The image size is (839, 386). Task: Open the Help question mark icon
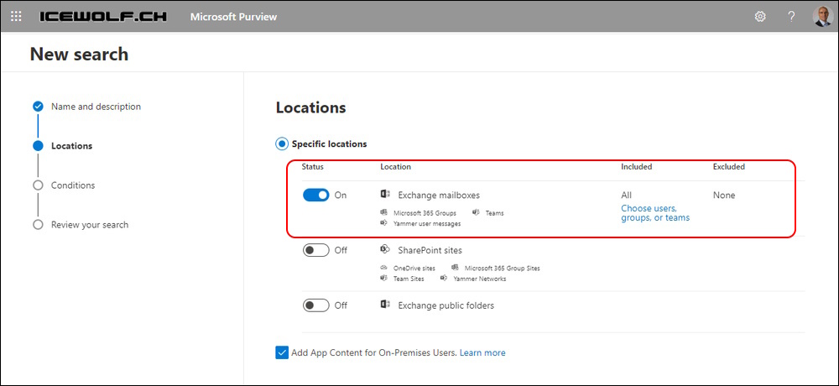tap(791, 17)
